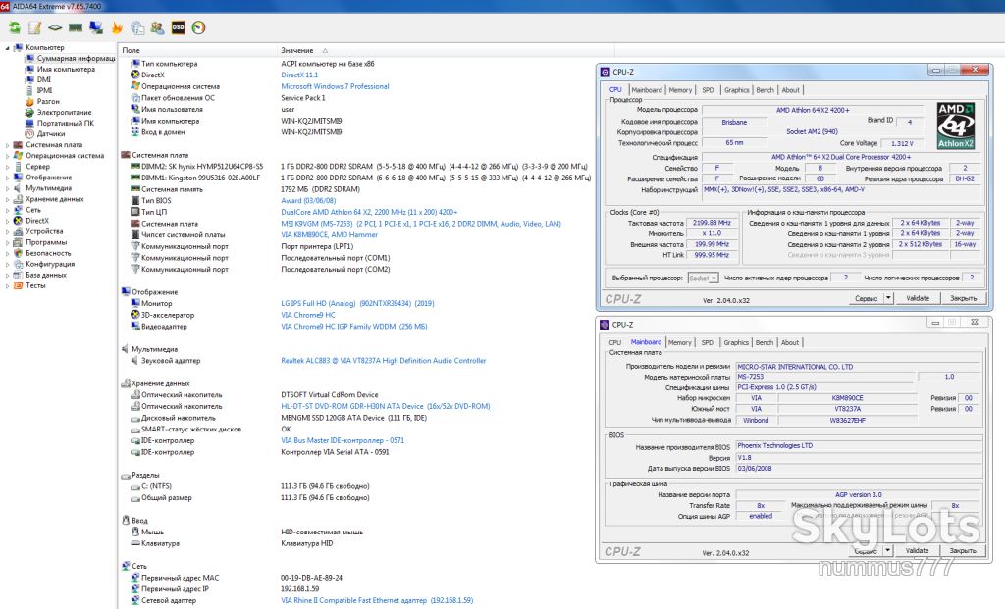
Task: Select the Graphics tab in CPU-Z mainboard window
Action: [x=736, y=342]
